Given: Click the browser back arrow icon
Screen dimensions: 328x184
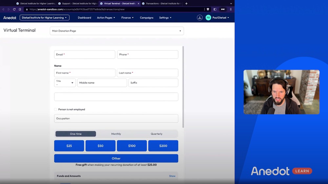Looking at the screenshot, I should [x=3, y=9].
